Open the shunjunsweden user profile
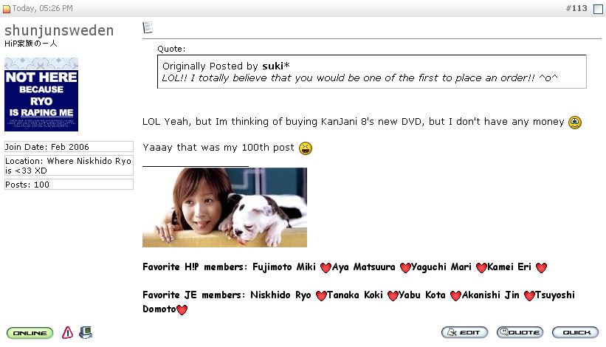The image size is (606, 347). (59, 30)
